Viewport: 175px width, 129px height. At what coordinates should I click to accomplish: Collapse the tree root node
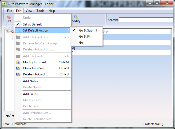click(7, 32)
